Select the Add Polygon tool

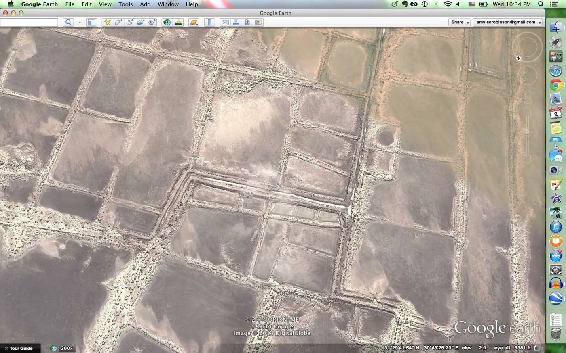point(118,23)
